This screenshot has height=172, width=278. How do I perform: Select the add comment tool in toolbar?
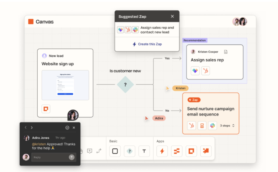coord(90,151)
